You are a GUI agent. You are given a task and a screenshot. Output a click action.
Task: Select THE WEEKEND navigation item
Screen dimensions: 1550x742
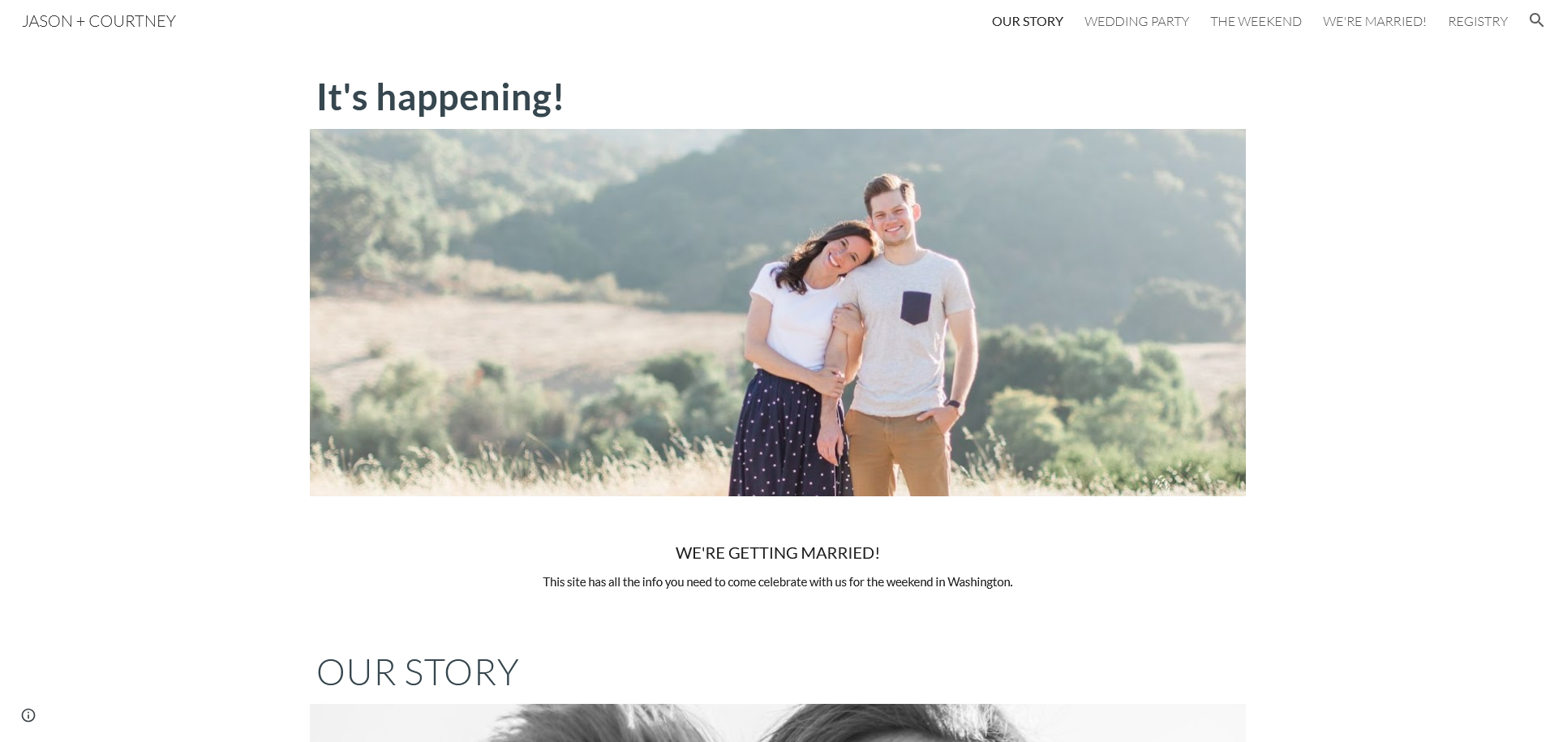pyautogui.click(x=1256, y=21)
